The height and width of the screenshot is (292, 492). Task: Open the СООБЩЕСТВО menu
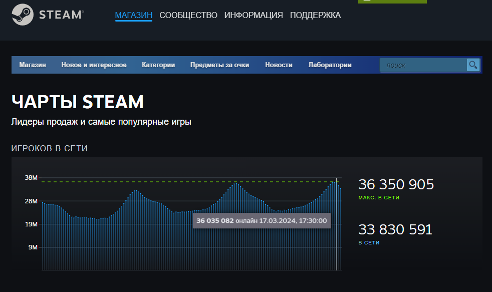(x=188, y=15)
